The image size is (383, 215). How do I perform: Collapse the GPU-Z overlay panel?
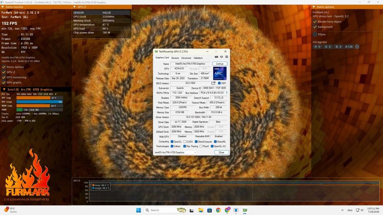(75, 7)
